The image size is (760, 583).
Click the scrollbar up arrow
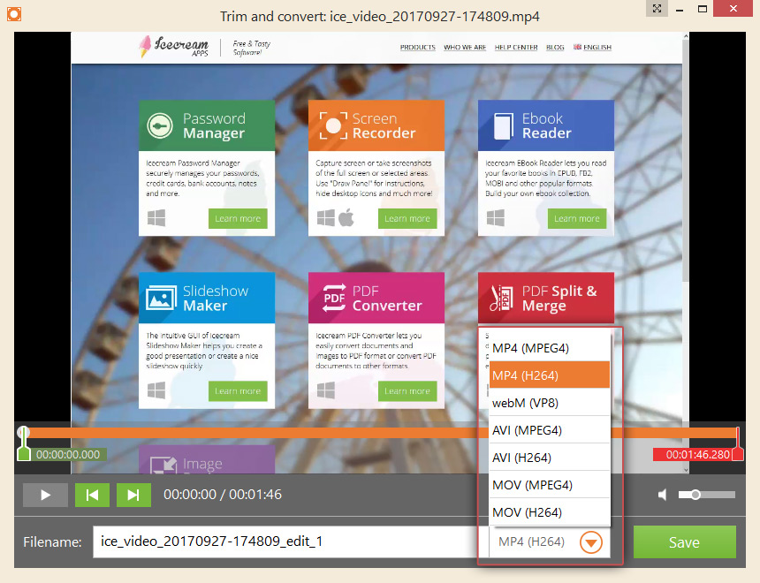coord(686,36)
